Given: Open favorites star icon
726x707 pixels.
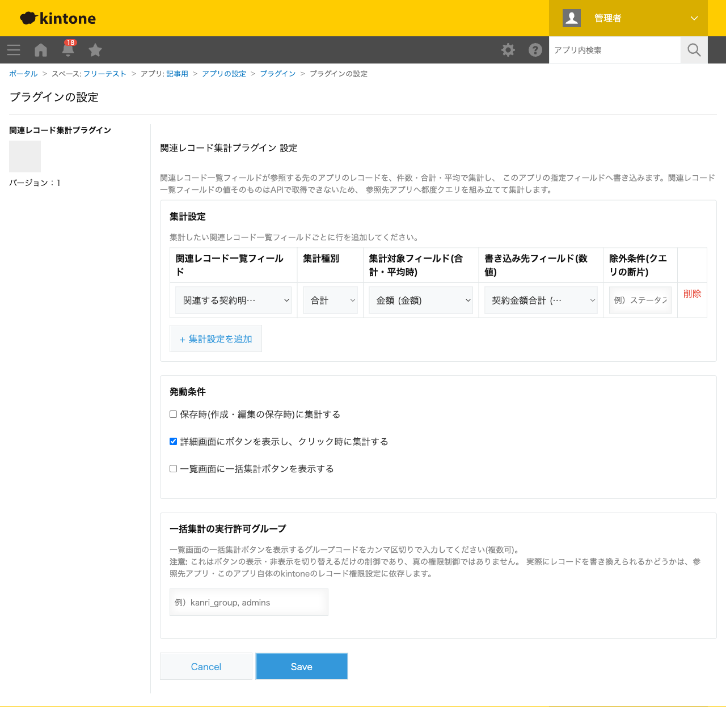Looking at the screenshot, I should (x=95, y=50).
